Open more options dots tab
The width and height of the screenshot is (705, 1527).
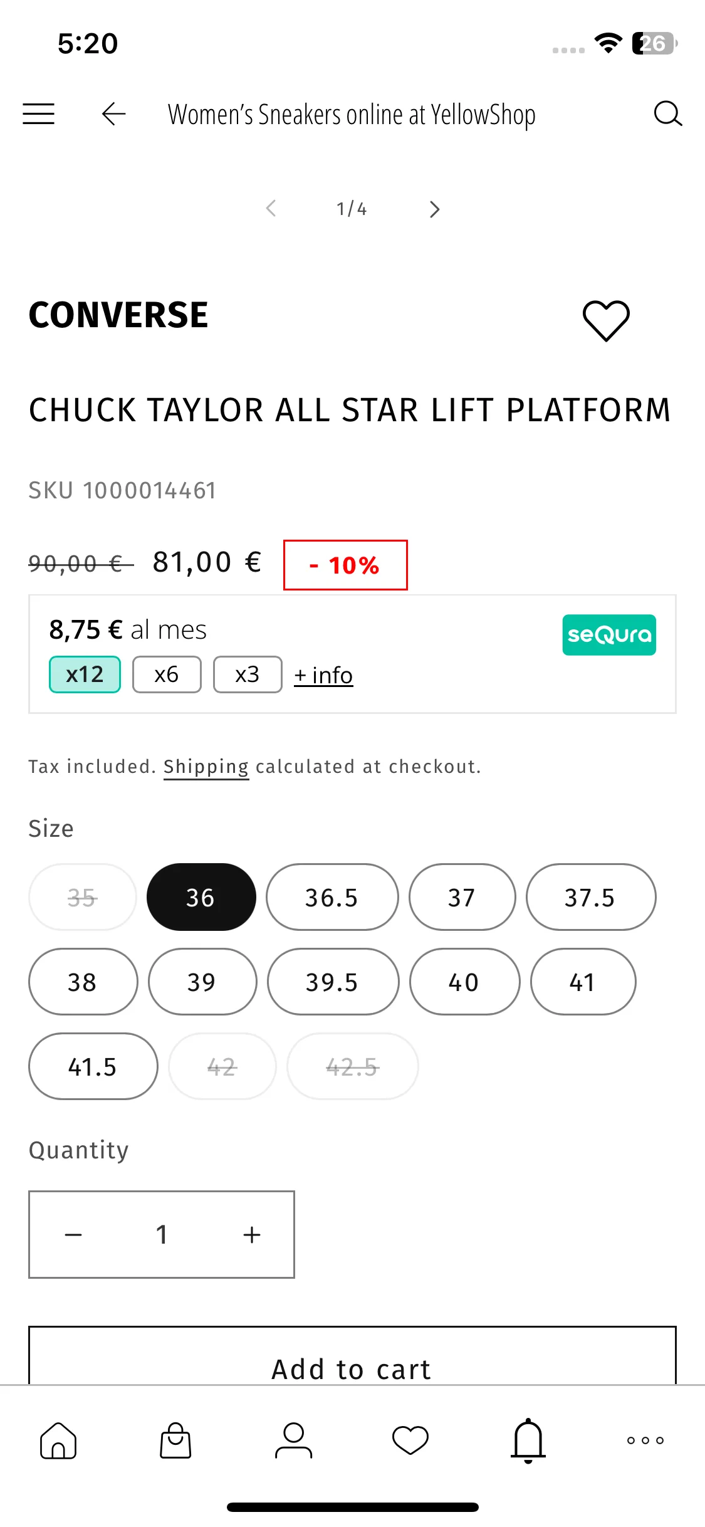point(645,1440)
